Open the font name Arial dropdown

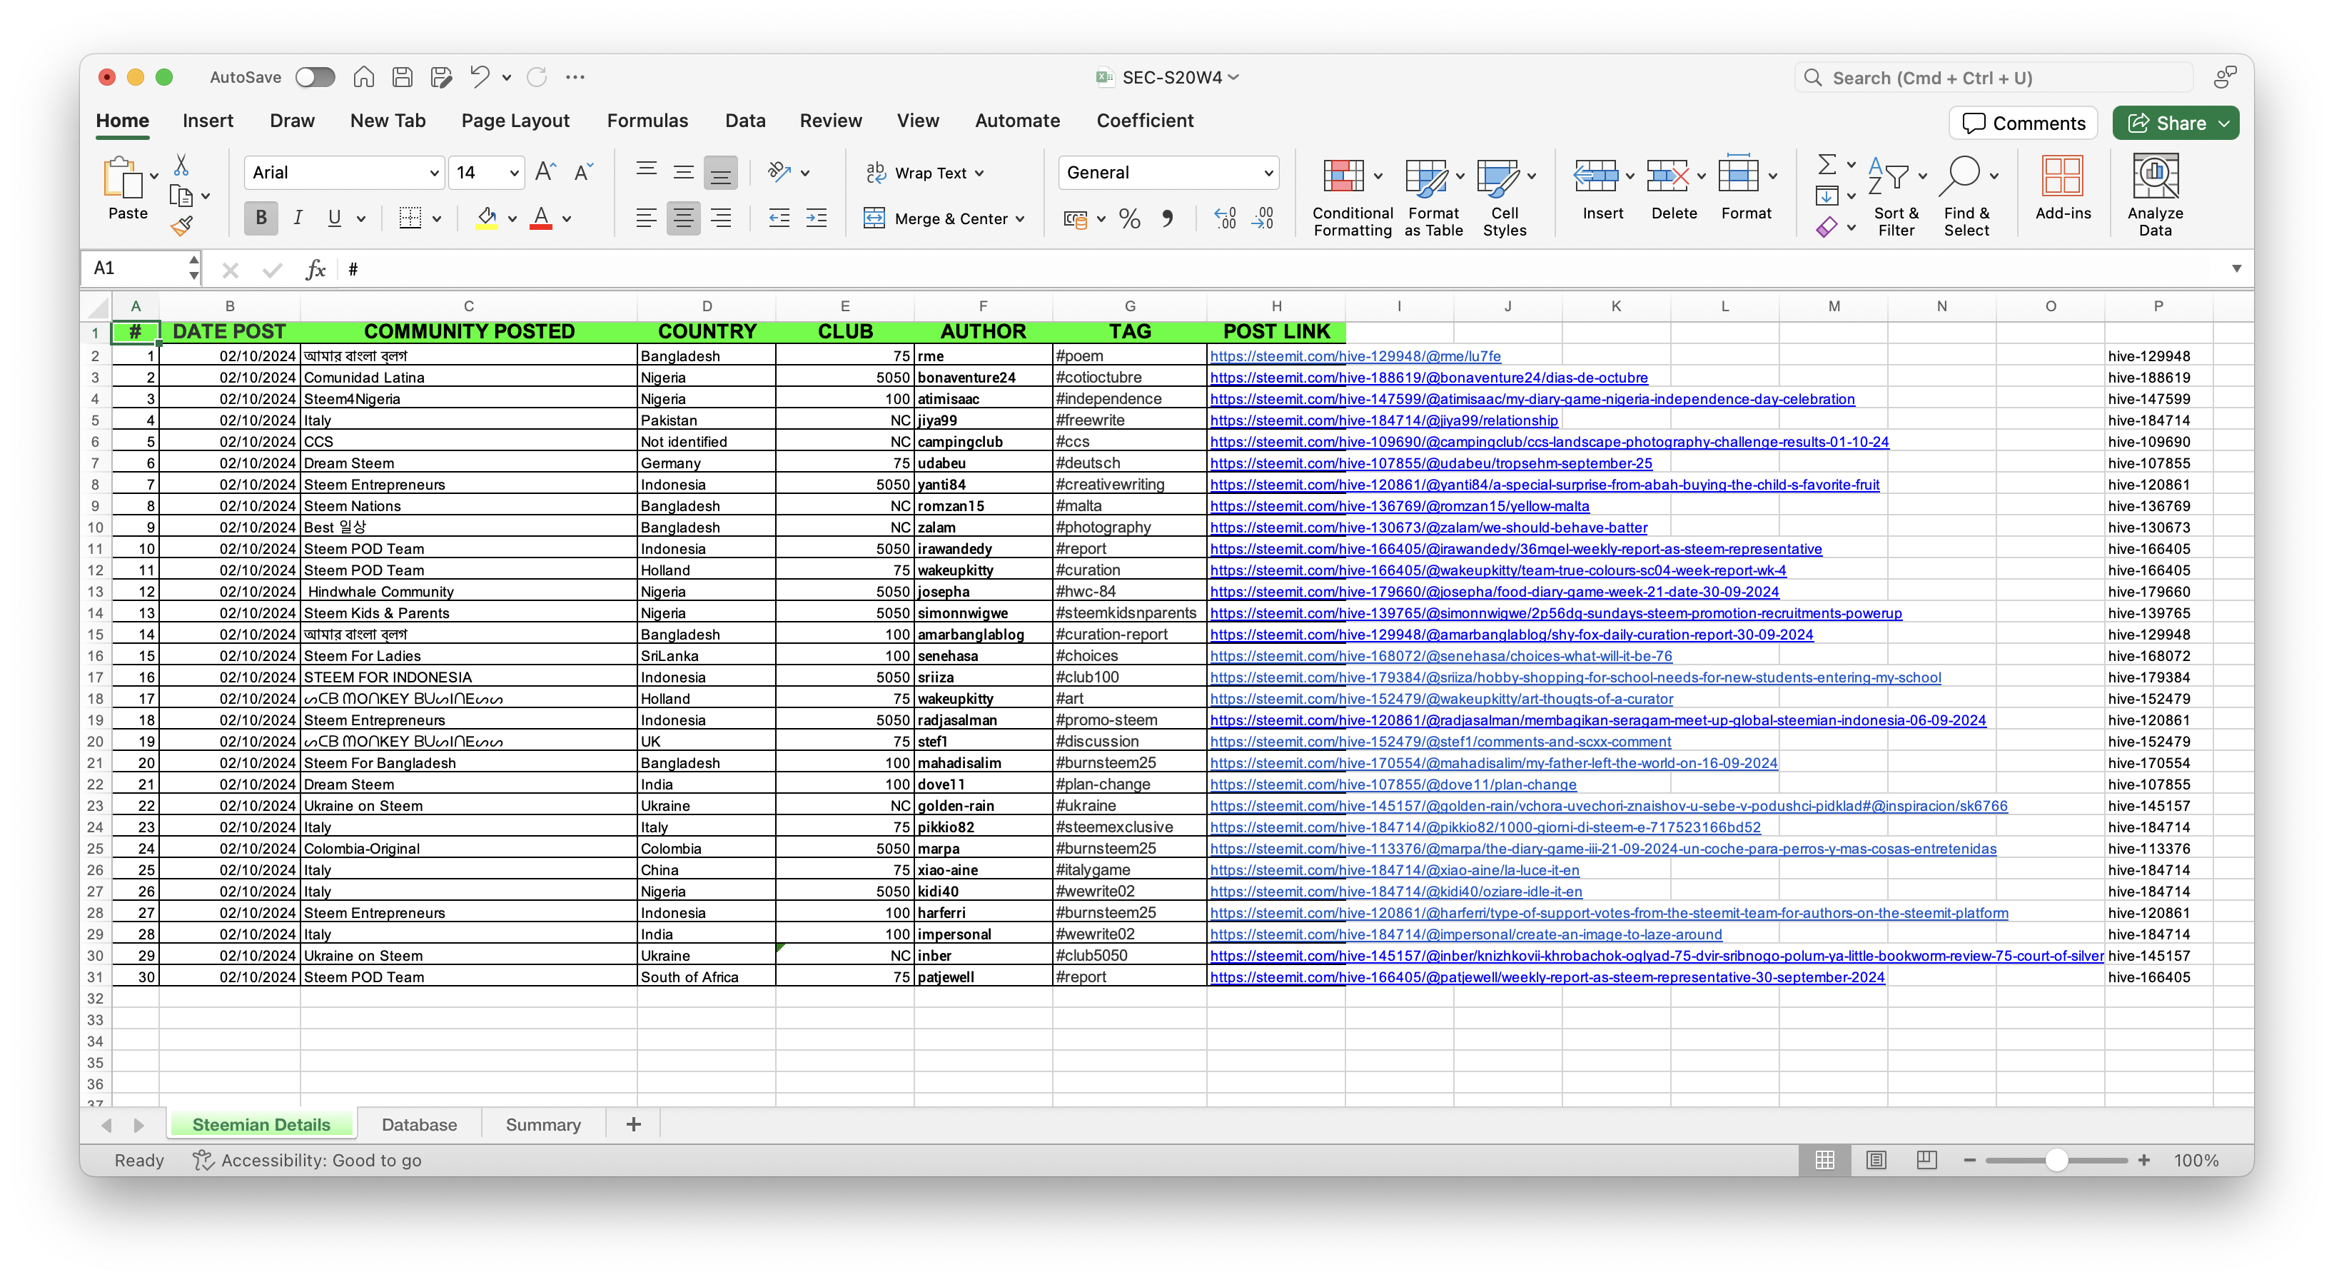[434, 172]
